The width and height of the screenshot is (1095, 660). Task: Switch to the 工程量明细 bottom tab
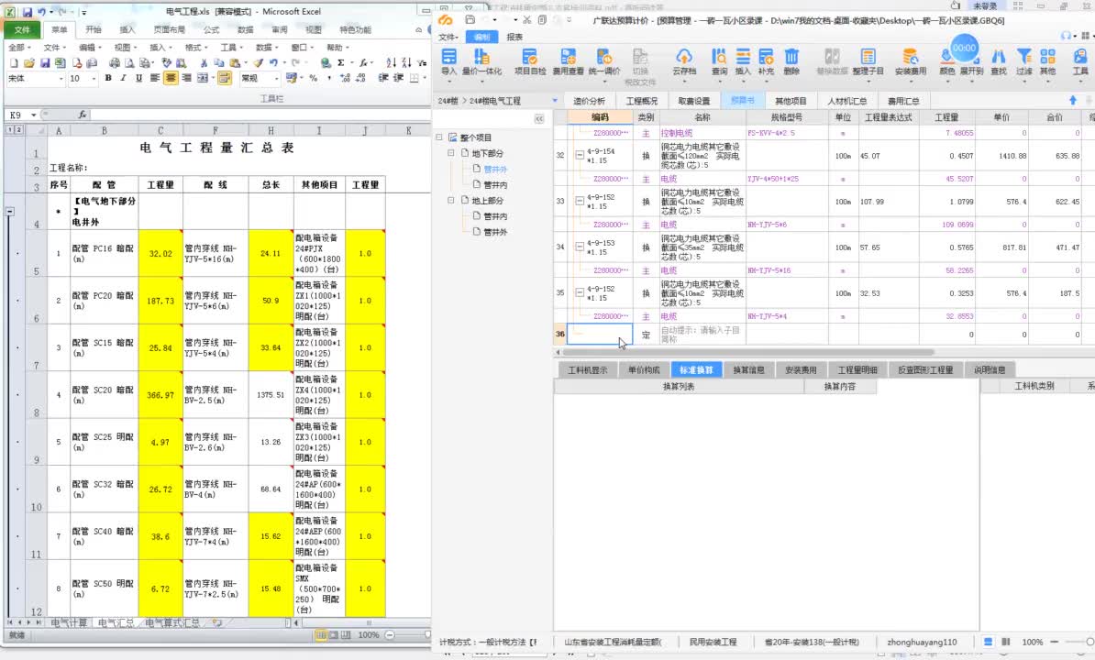click(857, 369)
